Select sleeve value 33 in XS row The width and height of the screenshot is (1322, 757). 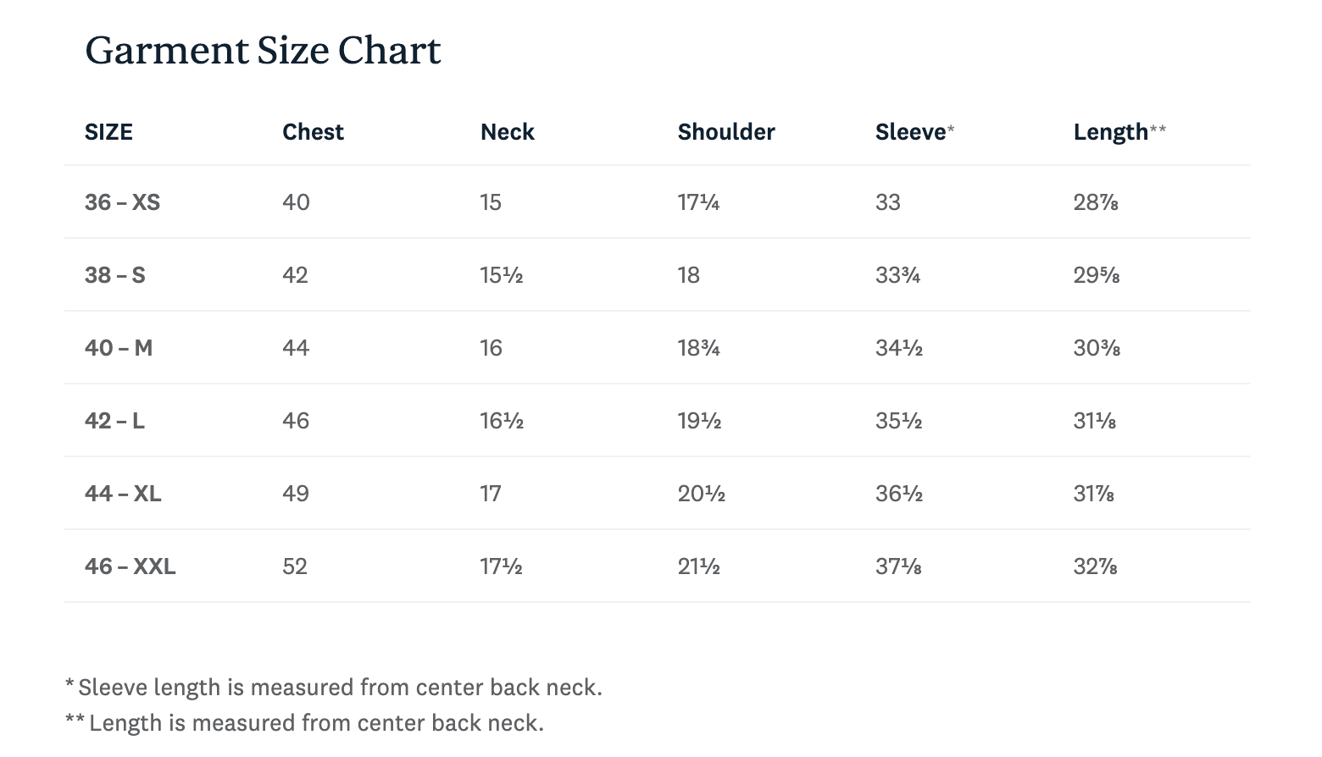[887, 202]
